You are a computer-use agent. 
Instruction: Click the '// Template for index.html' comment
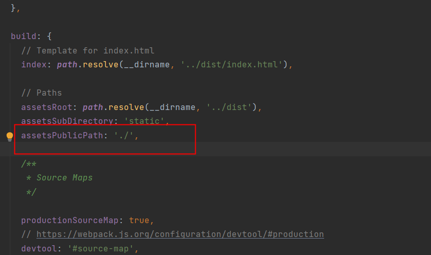click(x=88, y=50)
